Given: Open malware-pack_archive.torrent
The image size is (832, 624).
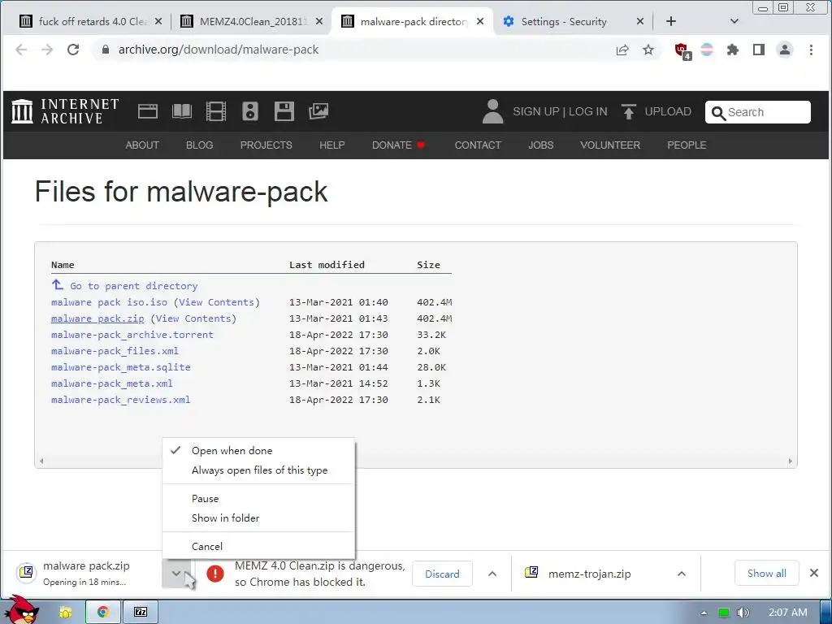Looking at the screenshot, I should point(132,335).
